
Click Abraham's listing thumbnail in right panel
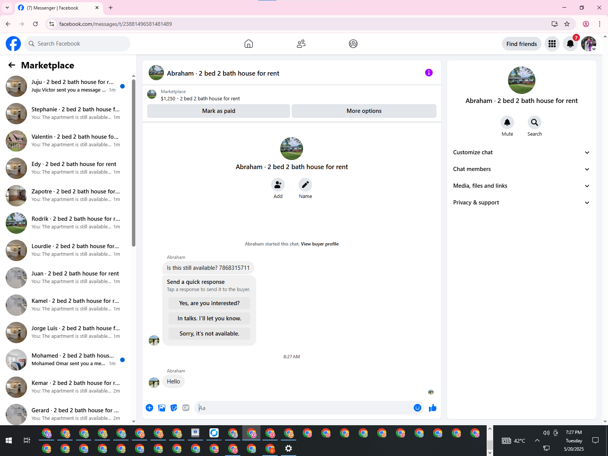click(521, 80)
